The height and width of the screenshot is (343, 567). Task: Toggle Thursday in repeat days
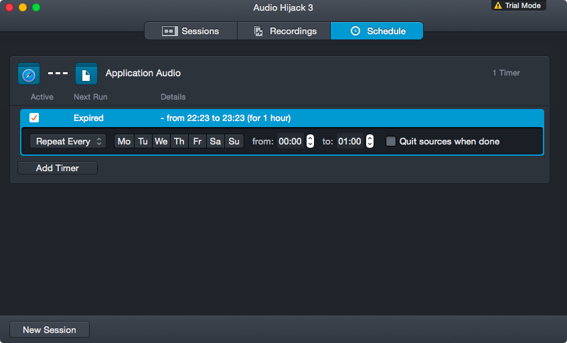pyautogui.click(x=179, y=141)
